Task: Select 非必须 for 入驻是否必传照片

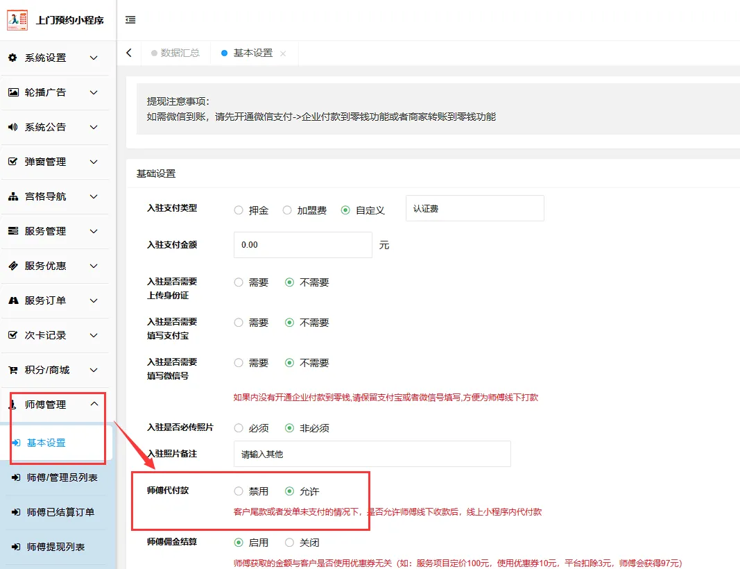Action: coord(290,428)
